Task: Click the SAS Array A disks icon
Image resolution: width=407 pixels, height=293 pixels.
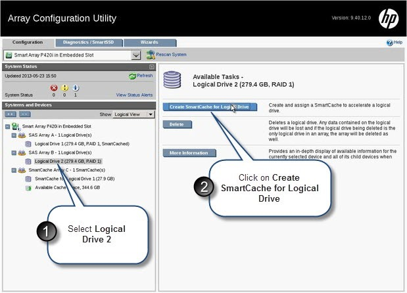Action: [x=22, y=135]
